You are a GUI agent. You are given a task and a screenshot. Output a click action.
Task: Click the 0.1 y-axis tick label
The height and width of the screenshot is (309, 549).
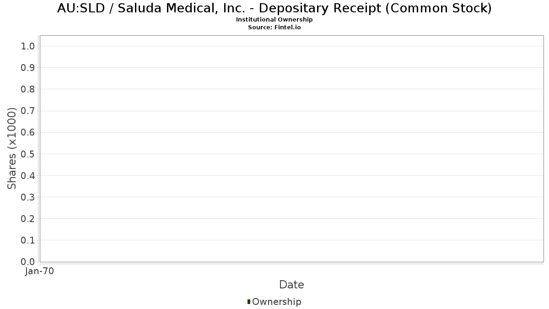tap(28, 240)
